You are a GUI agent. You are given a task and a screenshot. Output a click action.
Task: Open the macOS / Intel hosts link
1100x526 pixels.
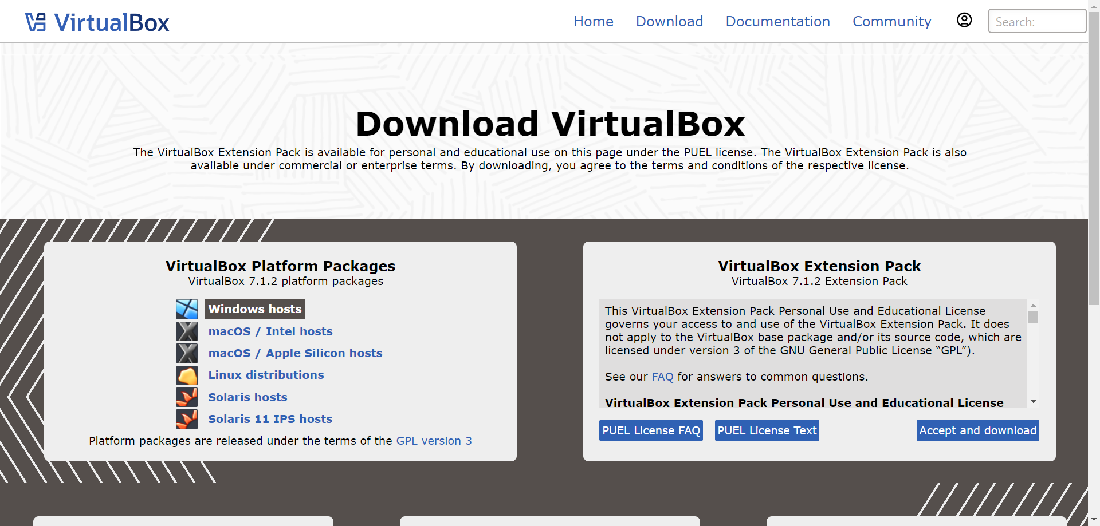pyautogui.click(x=270, y=331)
